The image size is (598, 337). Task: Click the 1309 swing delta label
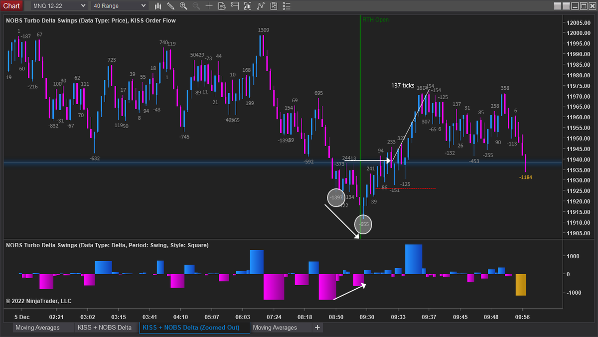click(x=264, y=30)
